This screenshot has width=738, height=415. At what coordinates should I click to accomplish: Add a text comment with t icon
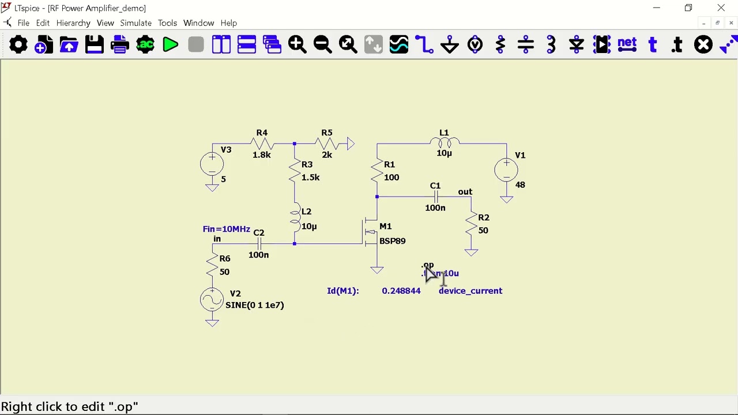[652, 44]
